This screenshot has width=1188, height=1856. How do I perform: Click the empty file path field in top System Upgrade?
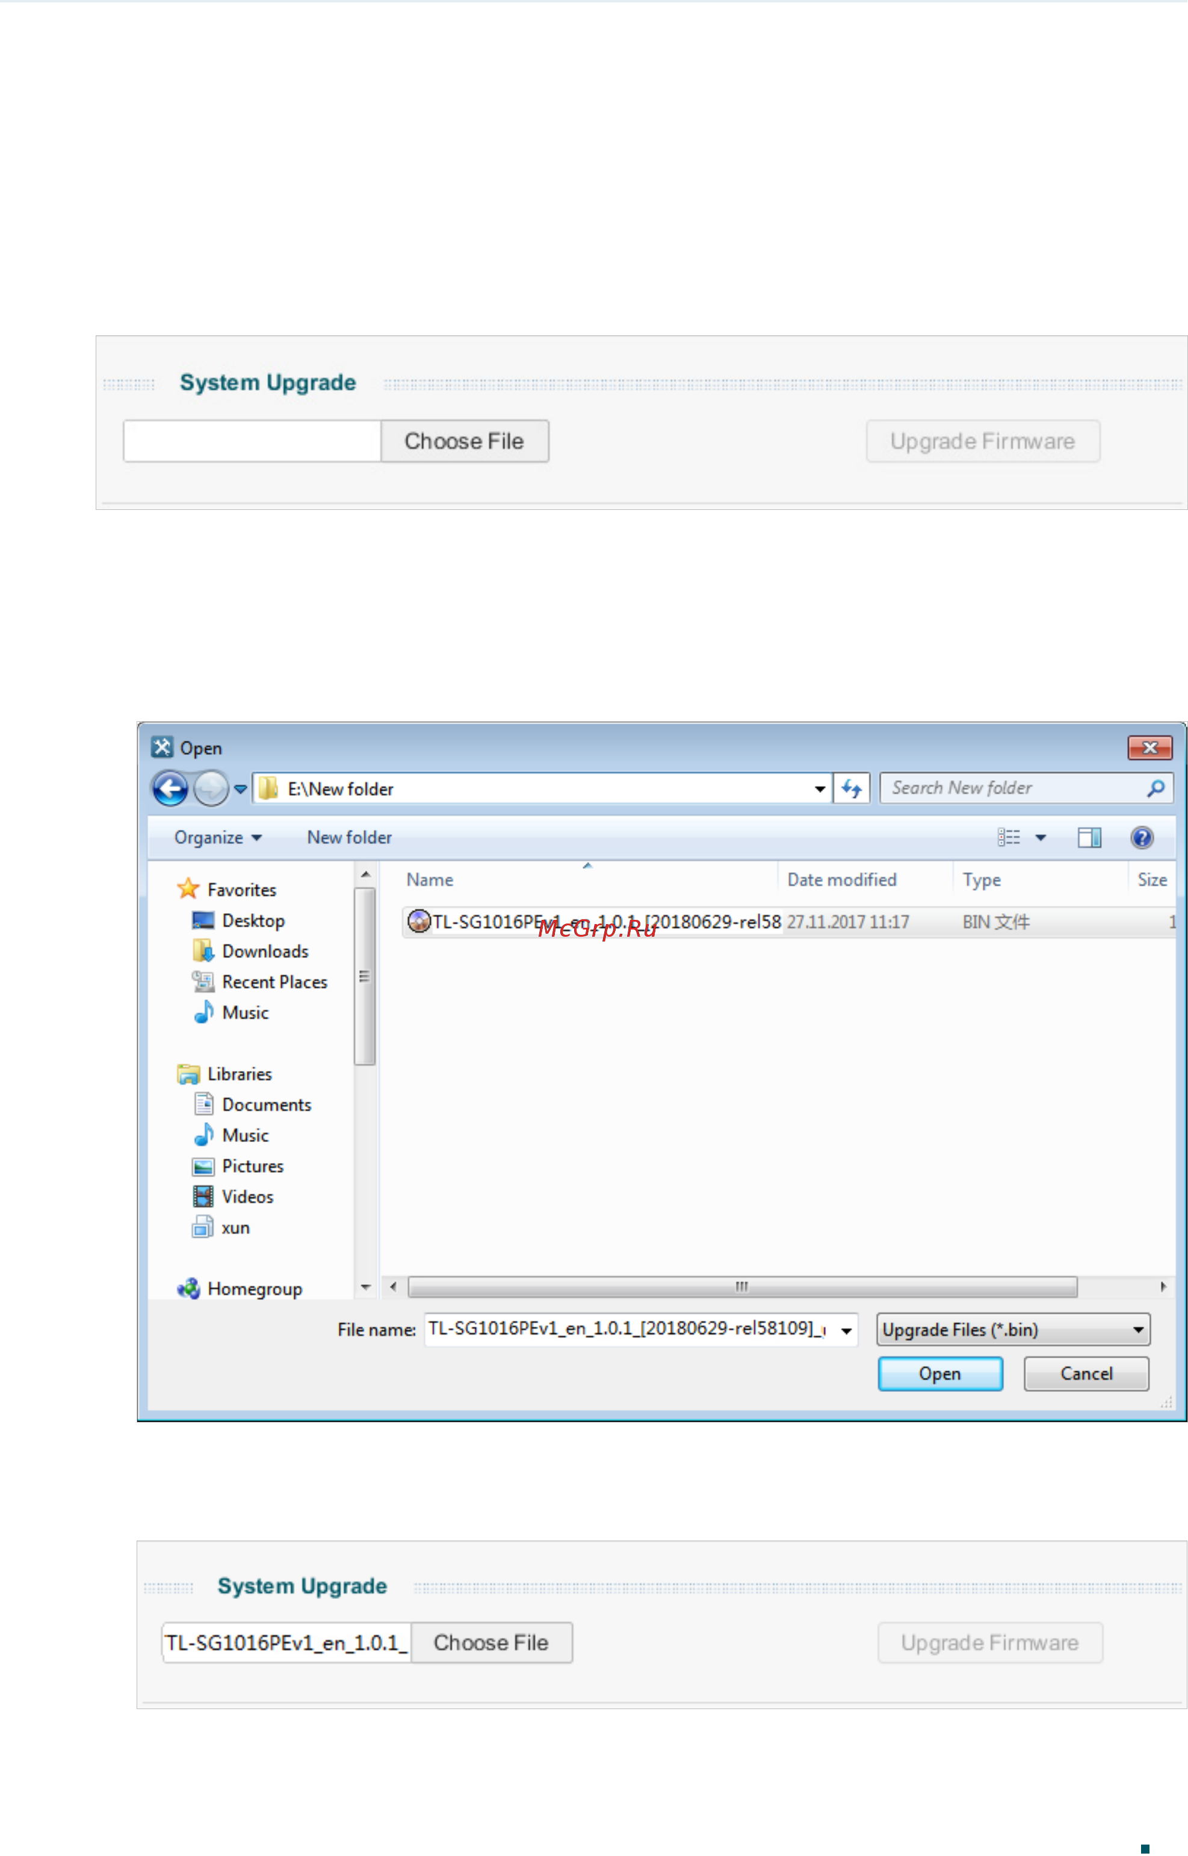[252, 441]
